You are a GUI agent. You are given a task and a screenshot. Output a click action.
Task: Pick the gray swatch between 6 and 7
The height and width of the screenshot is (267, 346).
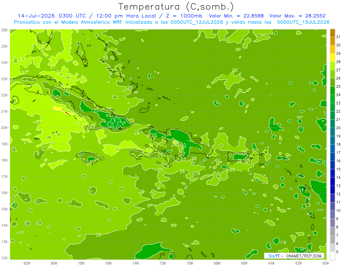coord(332,239)
